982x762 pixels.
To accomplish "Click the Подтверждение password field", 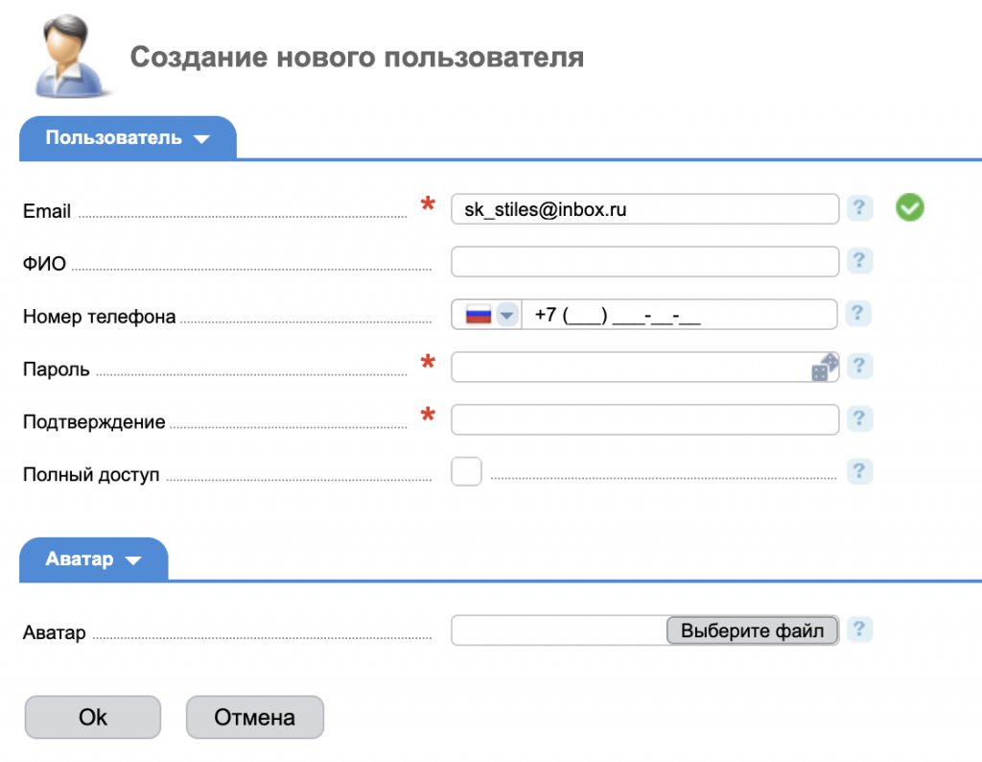I will click(x=644, y=419).
